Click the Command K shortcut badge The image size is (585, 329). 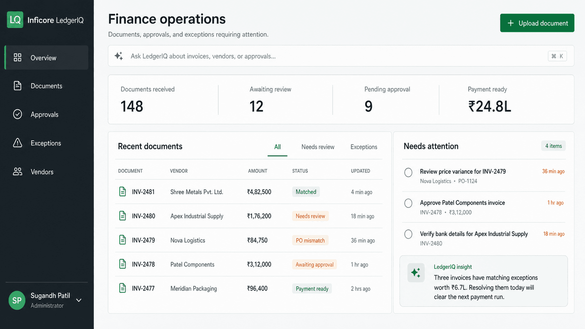tap(557, 56)
